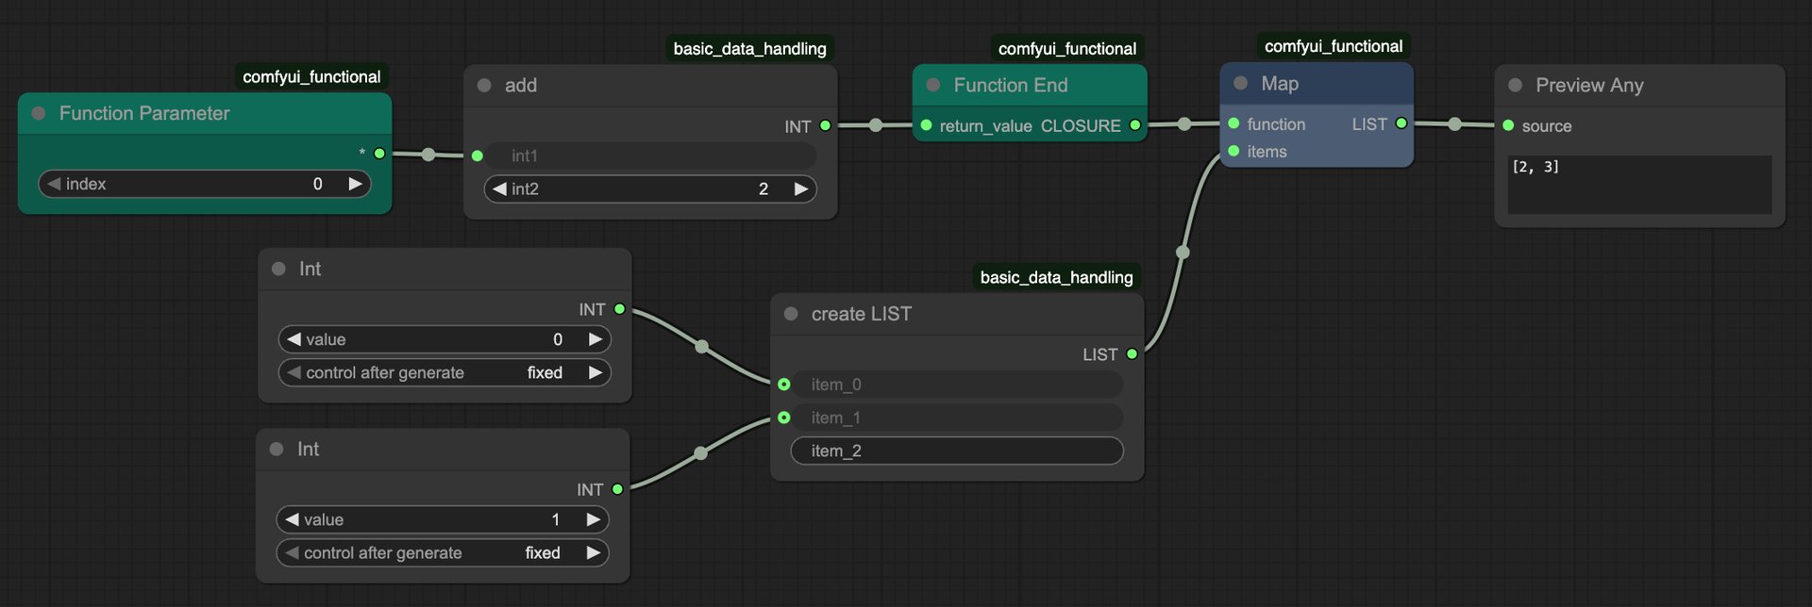Click the basic_data_handling badge above create LIST
The width and height of the screenshot is (1812, 607).
[x=1056, y=277]
